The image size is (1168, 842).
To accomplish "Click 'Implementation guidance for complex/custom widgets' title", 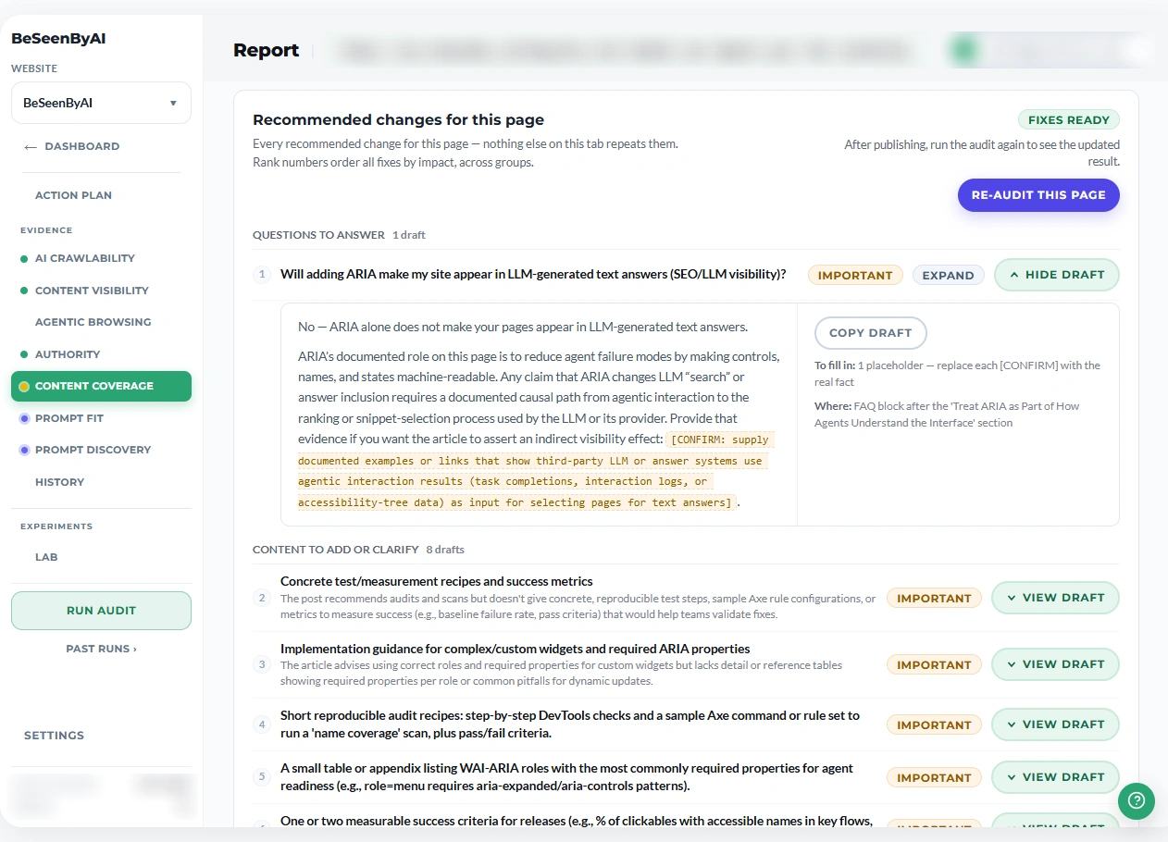I will (x=515, y=649).
